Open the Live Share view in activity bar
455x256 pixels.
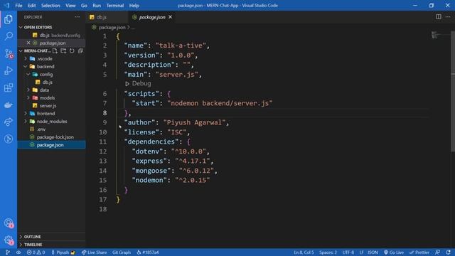(x=9, y=122)
